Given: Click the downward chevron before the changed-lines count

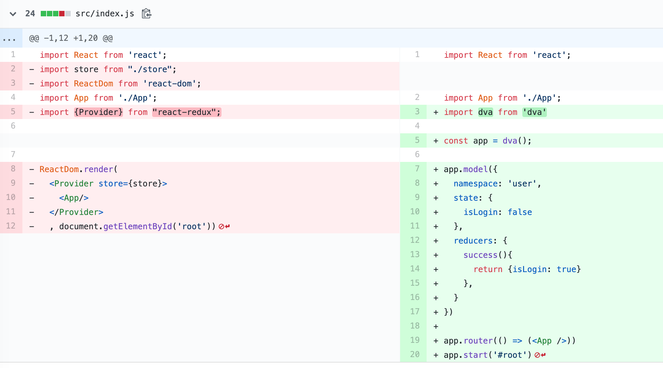Looking at the screenshot, I should (13, 14).
